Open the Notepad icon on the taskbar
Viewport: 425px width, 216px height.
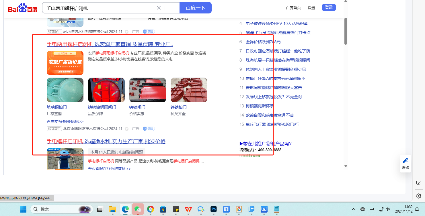[277, 209]
